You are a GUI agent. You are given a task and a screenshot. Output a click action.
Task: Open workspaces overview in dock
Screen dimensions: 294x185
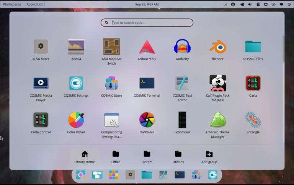click(x=97, y=175)
